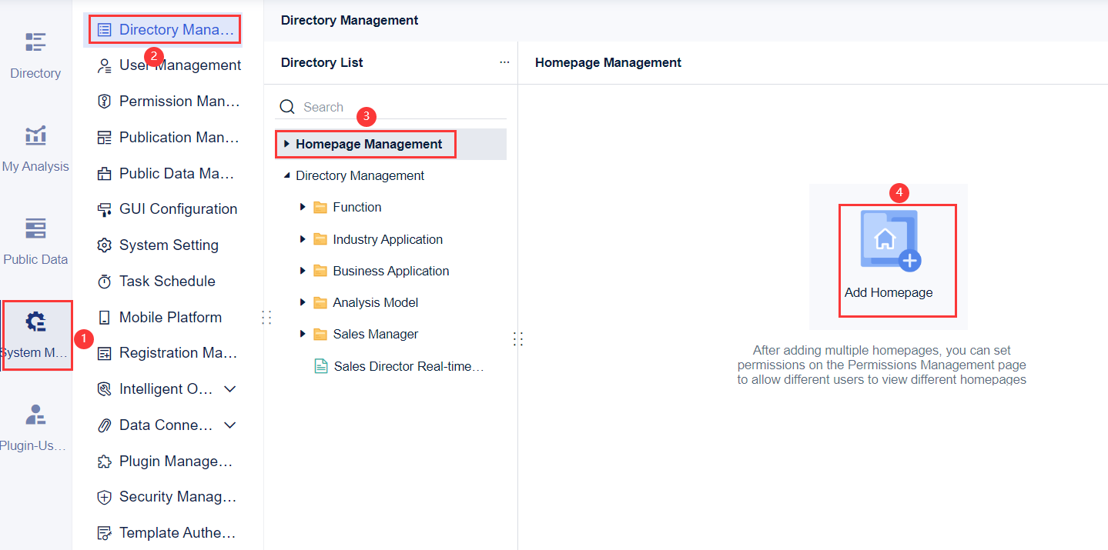Expand the Intelligent O… submenu chevron
Screen dimensions: 1108x550
229,389
